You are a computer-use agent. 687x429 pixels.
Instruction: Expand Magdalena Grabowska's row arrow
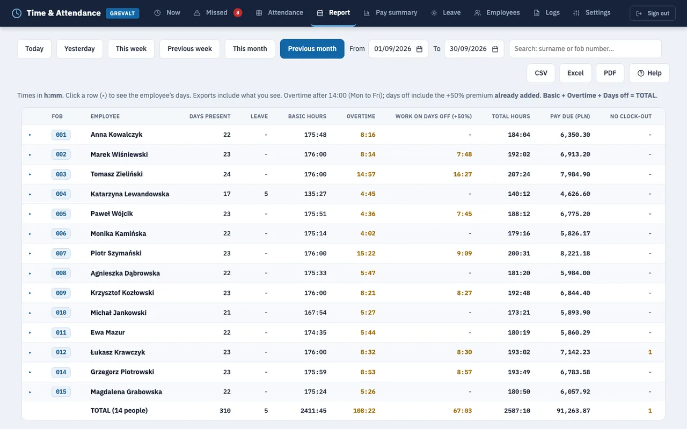30,392
